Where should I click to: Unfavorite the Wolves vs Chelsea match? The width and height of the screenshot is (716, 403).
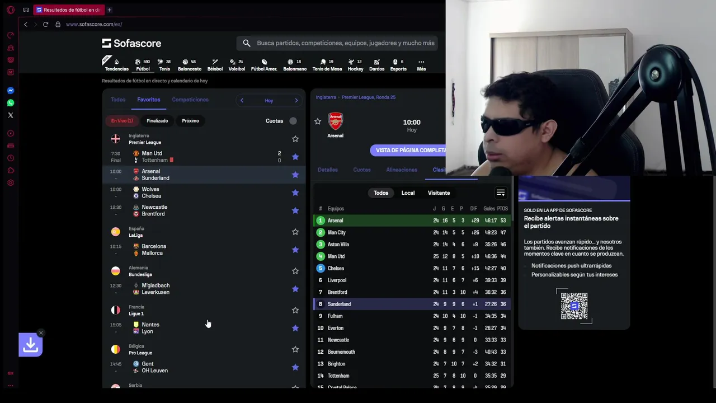(x=295, y=193)
